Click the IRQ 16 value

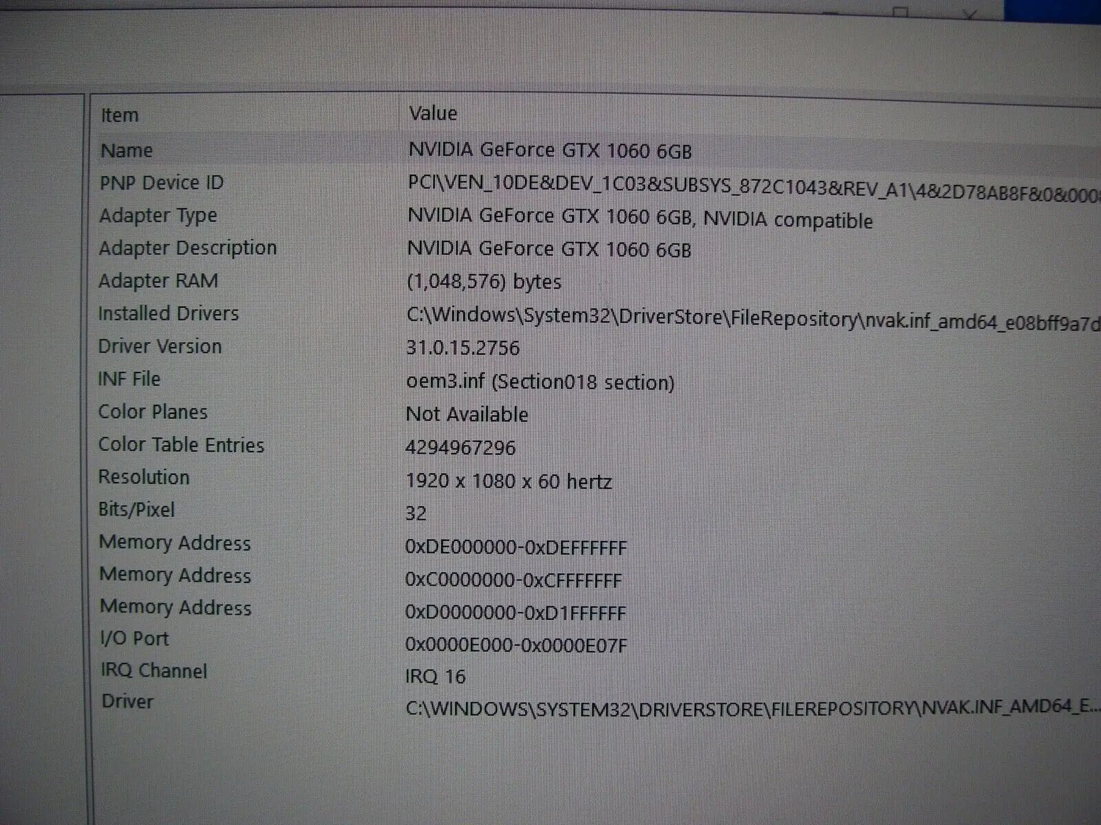(x=436, y=676)
